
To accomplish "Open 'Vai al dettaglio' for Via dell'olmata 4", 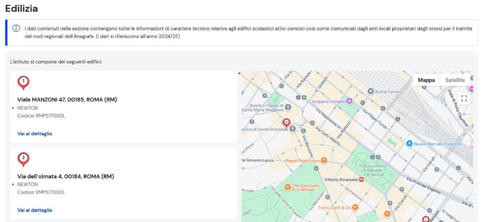I will [x=35, y=210].
